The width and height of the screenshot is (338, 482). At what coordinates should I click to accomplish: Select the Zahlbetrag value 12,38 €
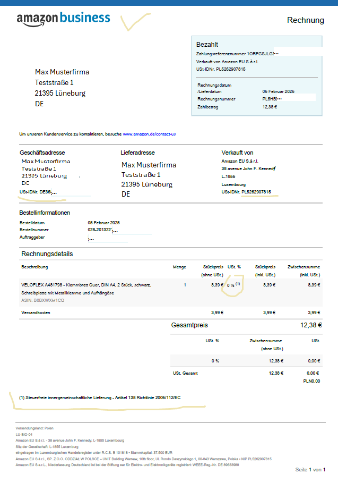click(x=270, y=107)
